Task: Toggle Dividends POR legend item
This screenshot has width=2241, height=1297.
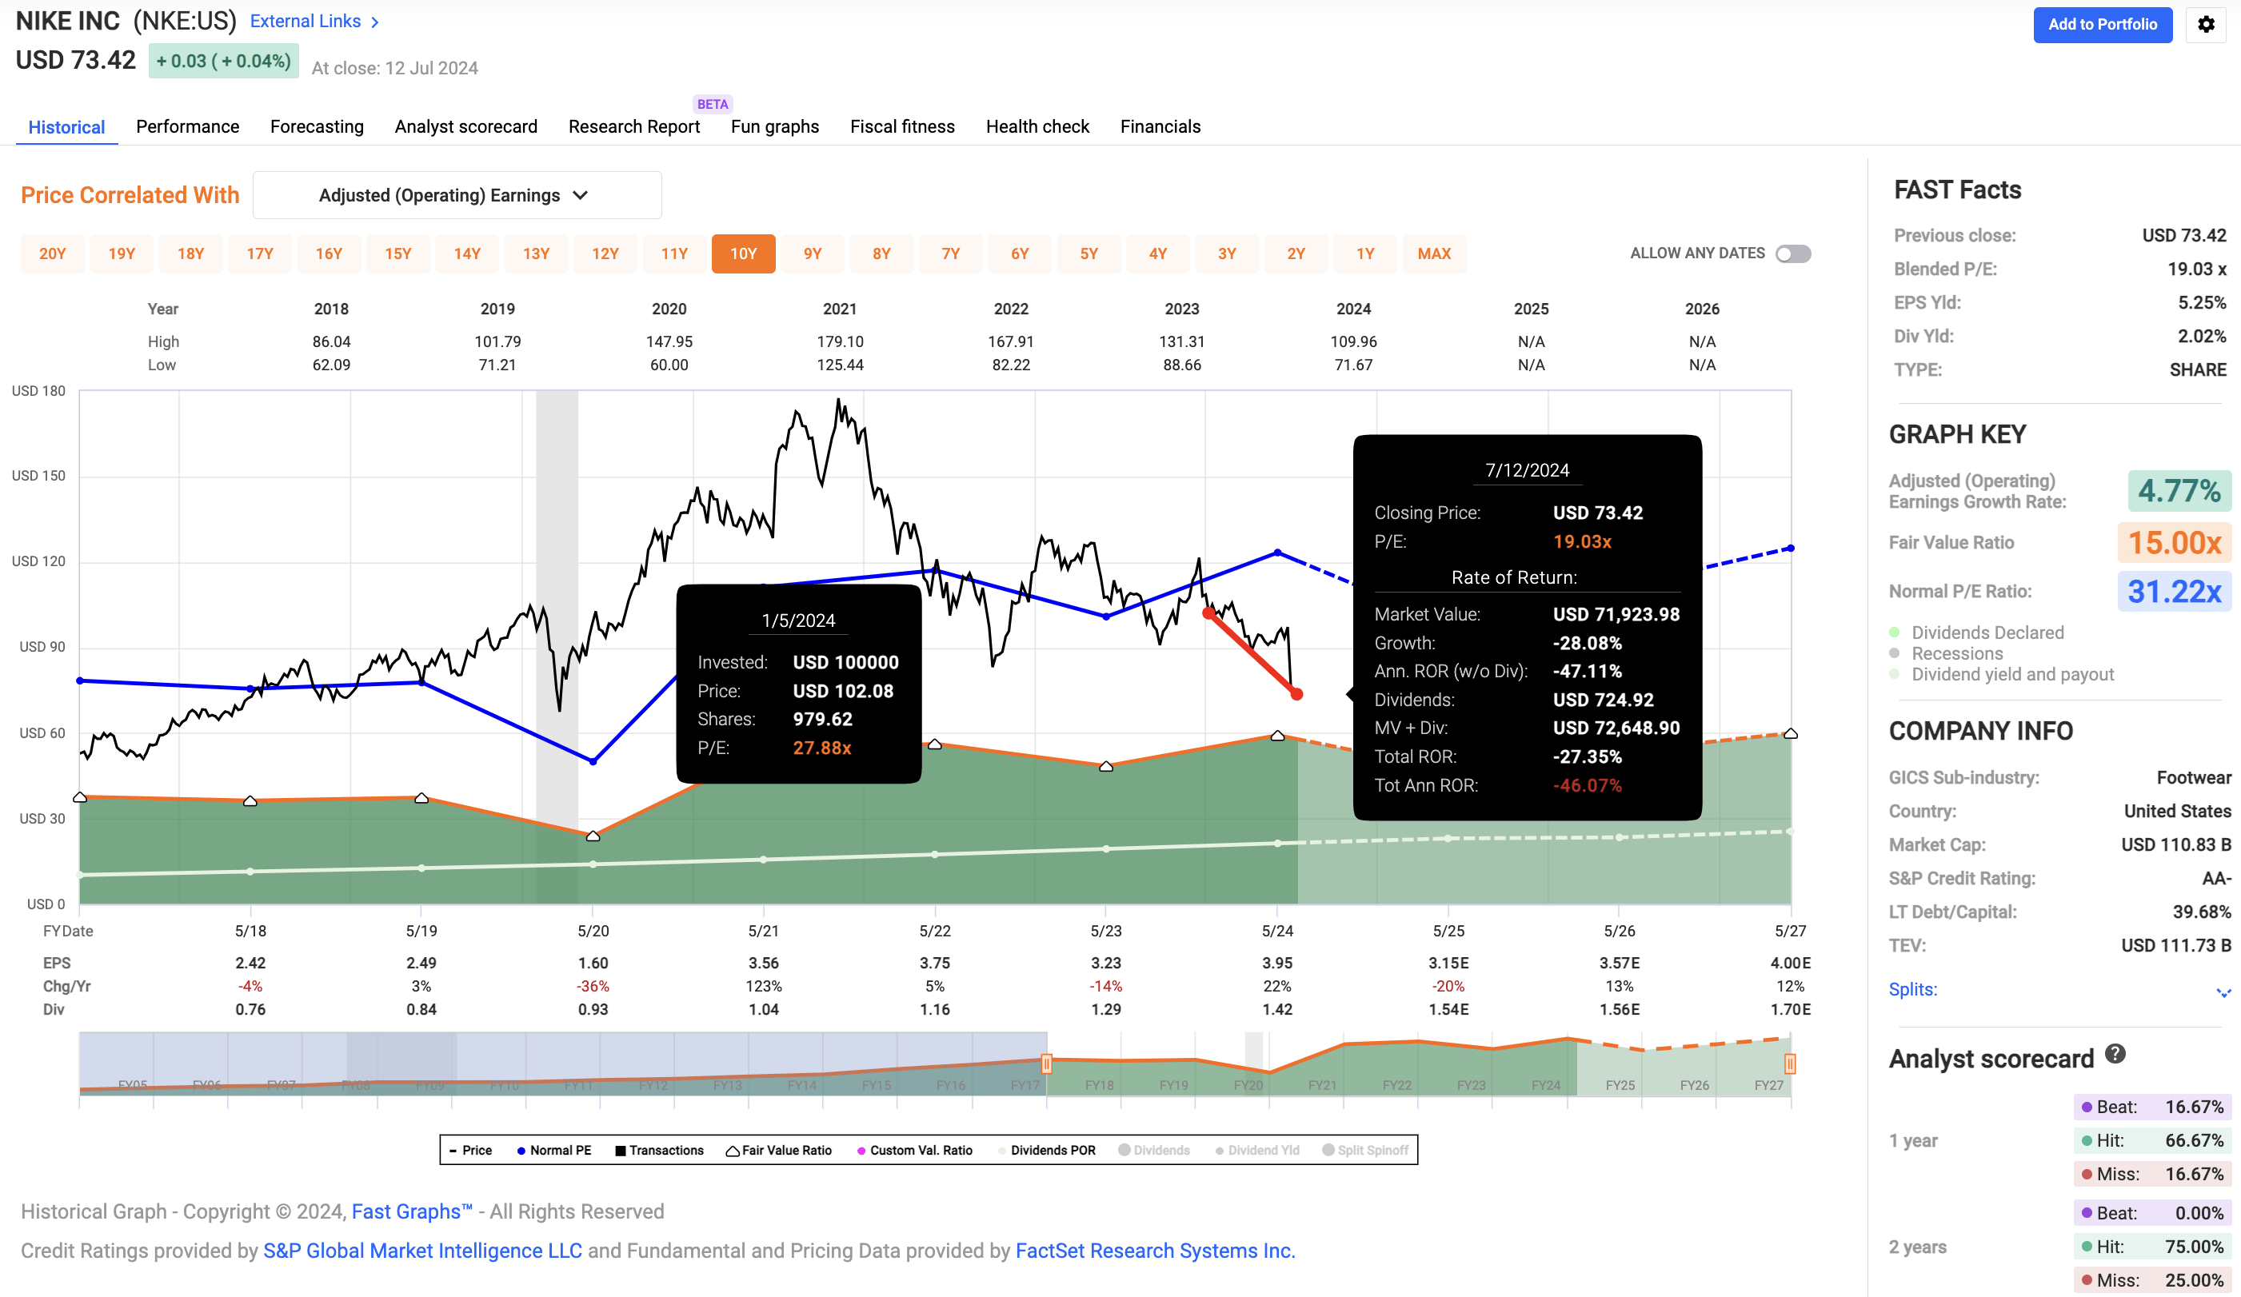Action: (x=1047, y=1151)
